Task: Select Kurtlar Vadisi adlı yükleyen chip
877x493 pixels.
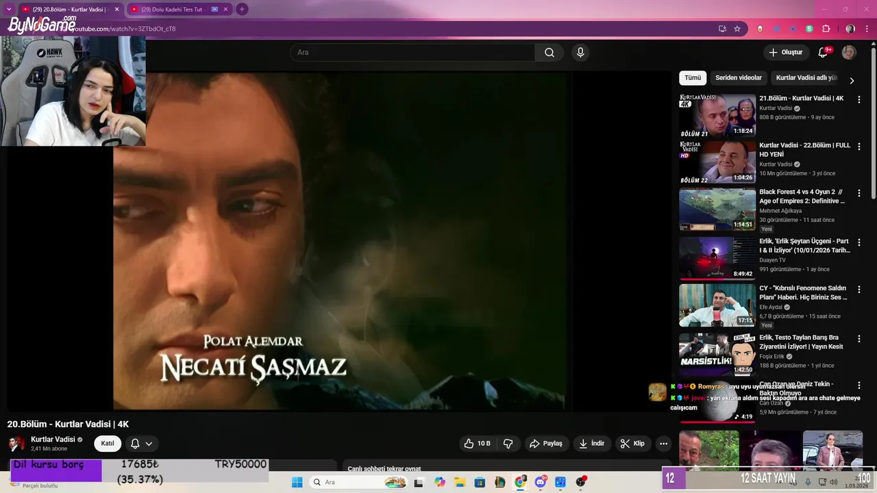Action: tap(806, 78)
